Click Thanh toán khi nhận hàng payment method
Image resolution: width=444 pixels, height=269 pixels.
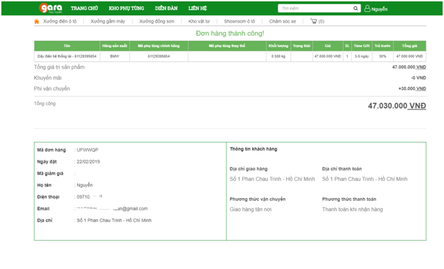(352, 209)
